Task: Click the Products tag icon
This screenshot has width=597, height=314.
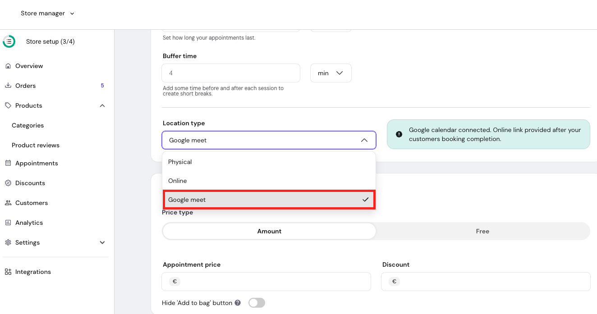Action: (8, 105)
